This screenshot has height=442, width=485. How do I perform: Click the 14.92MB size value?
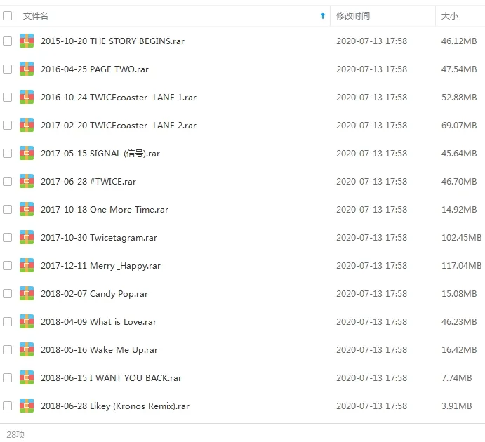(459, 210)
